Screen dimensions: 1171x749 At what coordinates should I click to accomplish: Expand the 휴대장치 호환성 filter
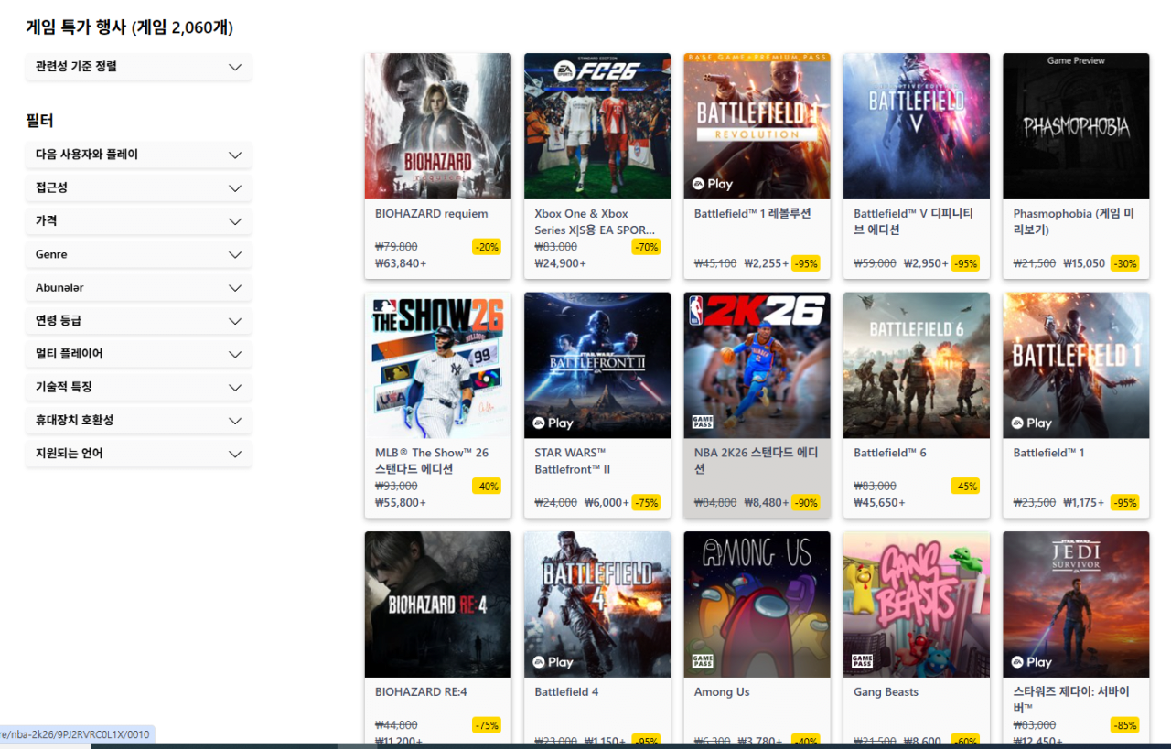[x=139, y=420]
